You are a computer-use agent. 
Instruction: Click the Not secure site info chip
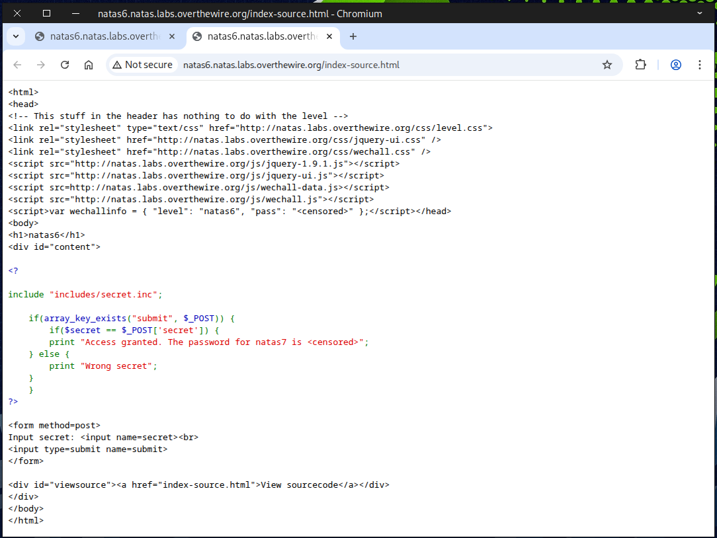[x=142, y=65]
